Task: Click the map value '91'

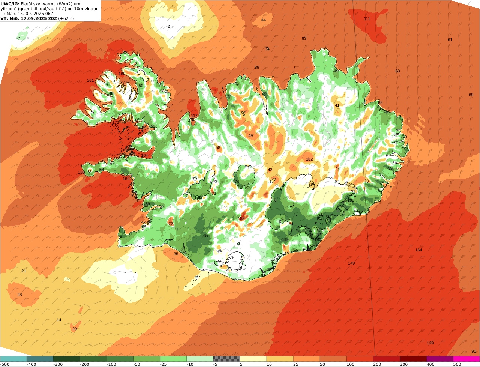Action: [x=474, y=352]
